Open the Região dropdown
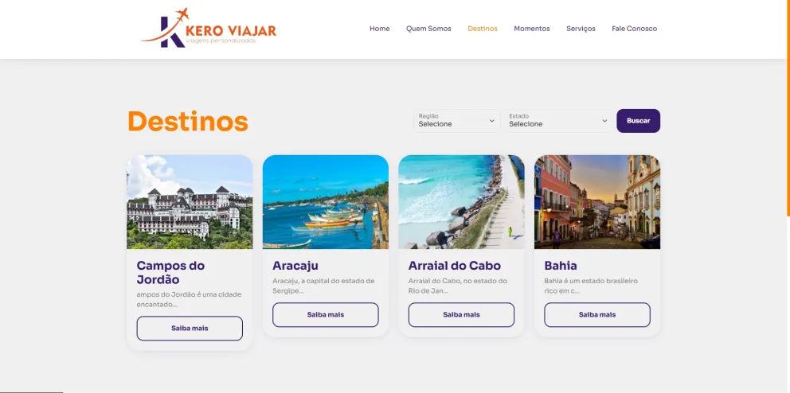Image resolution: width=790 pixels, height=393 pixels. coord(456,121)
